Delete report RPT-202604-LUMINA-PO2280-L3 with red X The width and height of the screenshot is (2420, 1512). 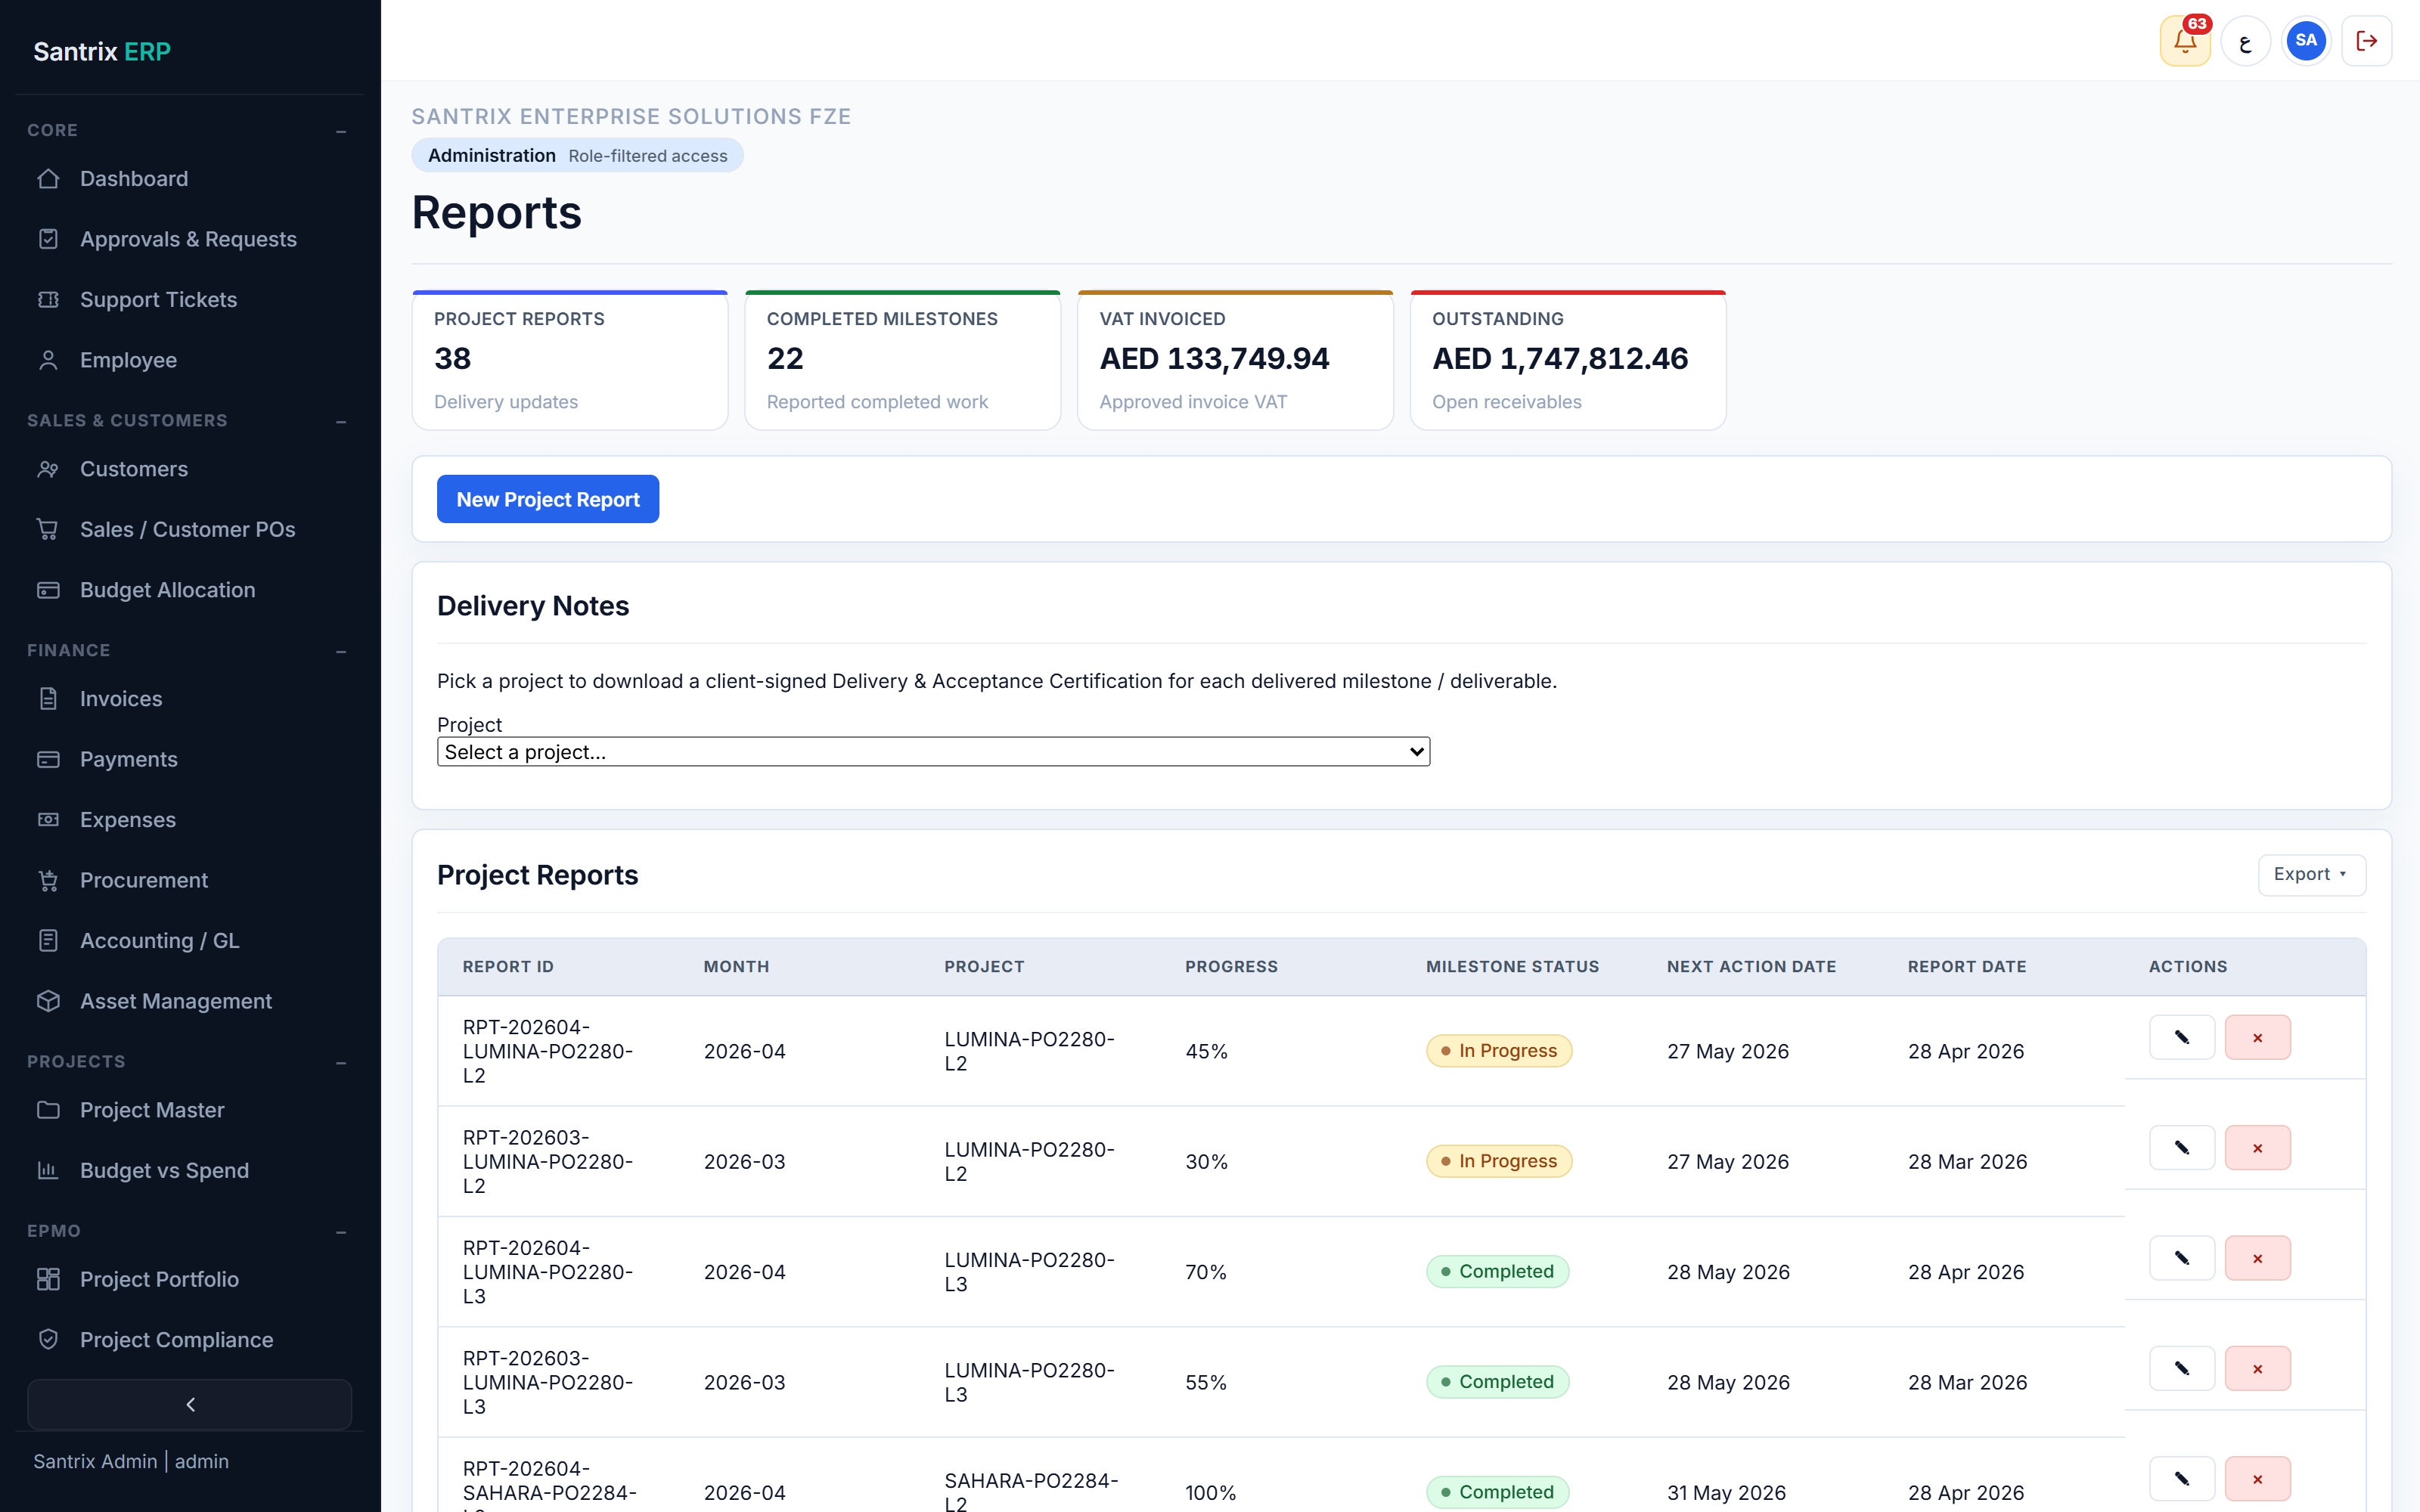pos(2257,1258)
